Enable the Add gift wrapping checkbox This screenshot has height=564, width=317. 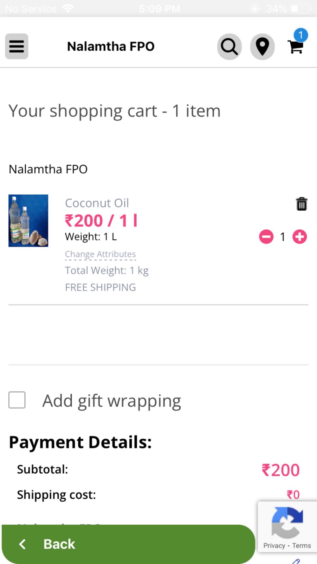(17, 400)
